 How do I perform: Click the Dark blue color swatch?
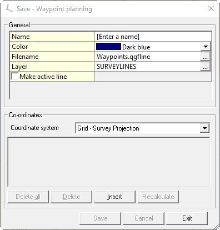[x=108, y=47]
